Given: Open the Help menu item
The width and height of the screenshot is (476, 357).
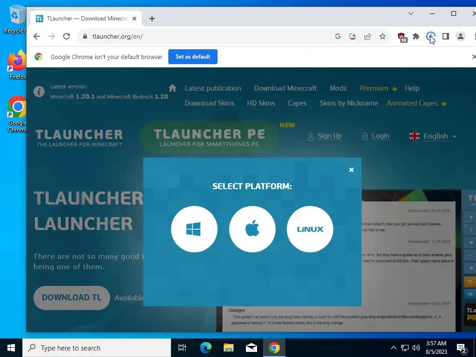Looking at the screenshot, I should tap(412, 88).
